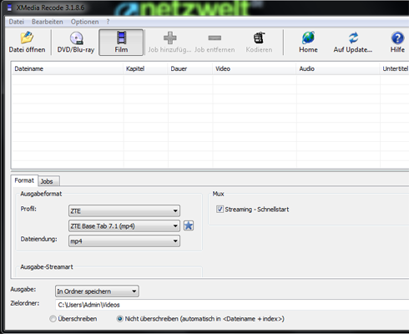The image size is (409, 334).
Task: Open the Datei menu
Action: click(x=17, y=22)
